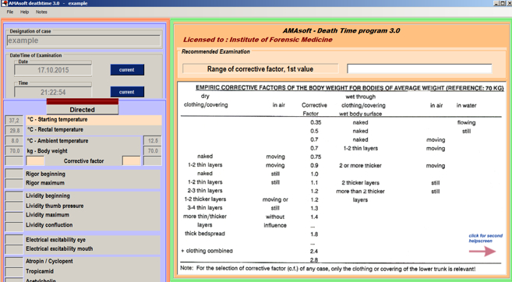Toggle the Electrical excitability eye box

click(x=14, y=240)
